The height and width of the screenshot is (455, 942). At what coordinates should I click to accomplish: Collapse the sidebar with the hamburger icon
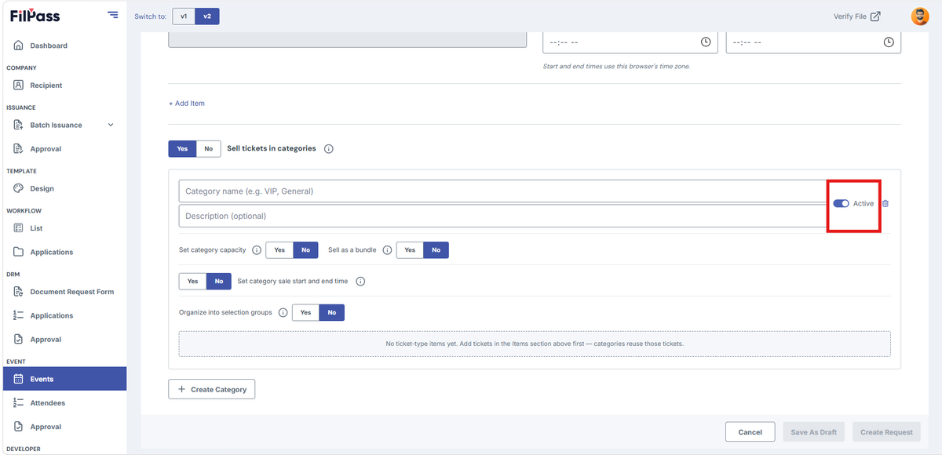point(113,15)
